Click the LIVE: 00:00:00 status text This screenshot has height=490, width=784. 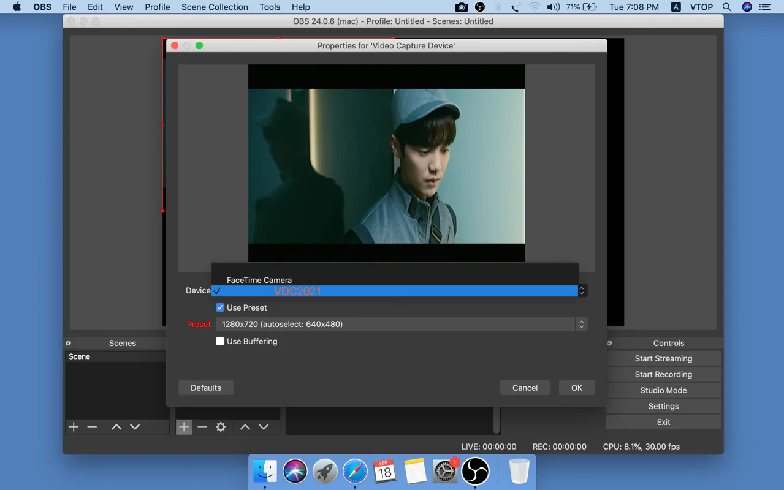coord(489,447)
